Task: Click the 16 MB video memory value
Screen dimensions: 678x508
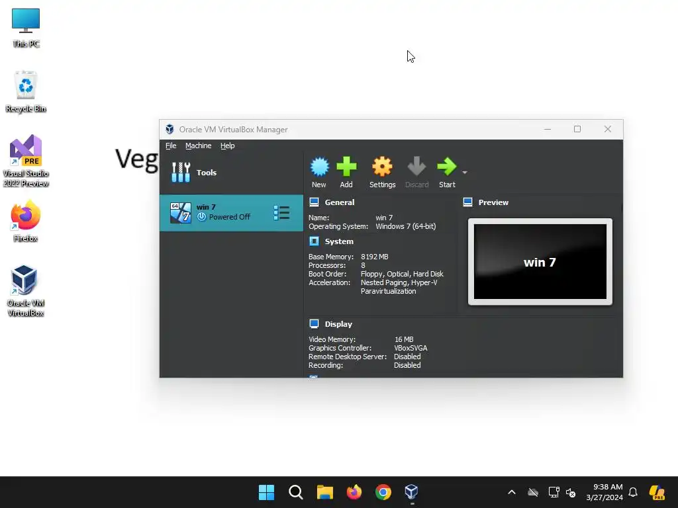Action: click(404, 339)
